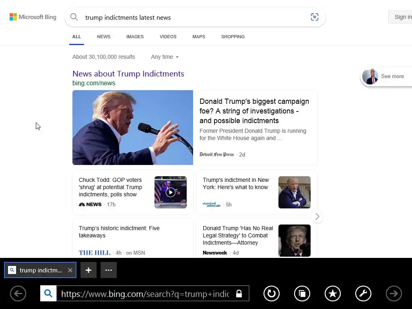Screen dimensions: 412x309
Task: Click the Detroit Free Press source label
Action: click(x=216, y=154)
